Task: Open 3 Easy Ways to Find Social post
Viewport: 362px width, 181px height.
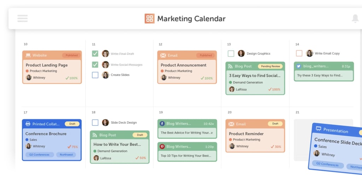Action: [x=255, y=76]
